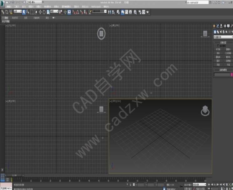The image size is (233, 190).
Task: Toggle the Angle Snap button
Action: click(x=78, y=12)
